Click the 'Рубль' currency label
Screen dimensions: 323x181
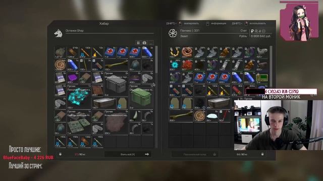tap(243, 36)
